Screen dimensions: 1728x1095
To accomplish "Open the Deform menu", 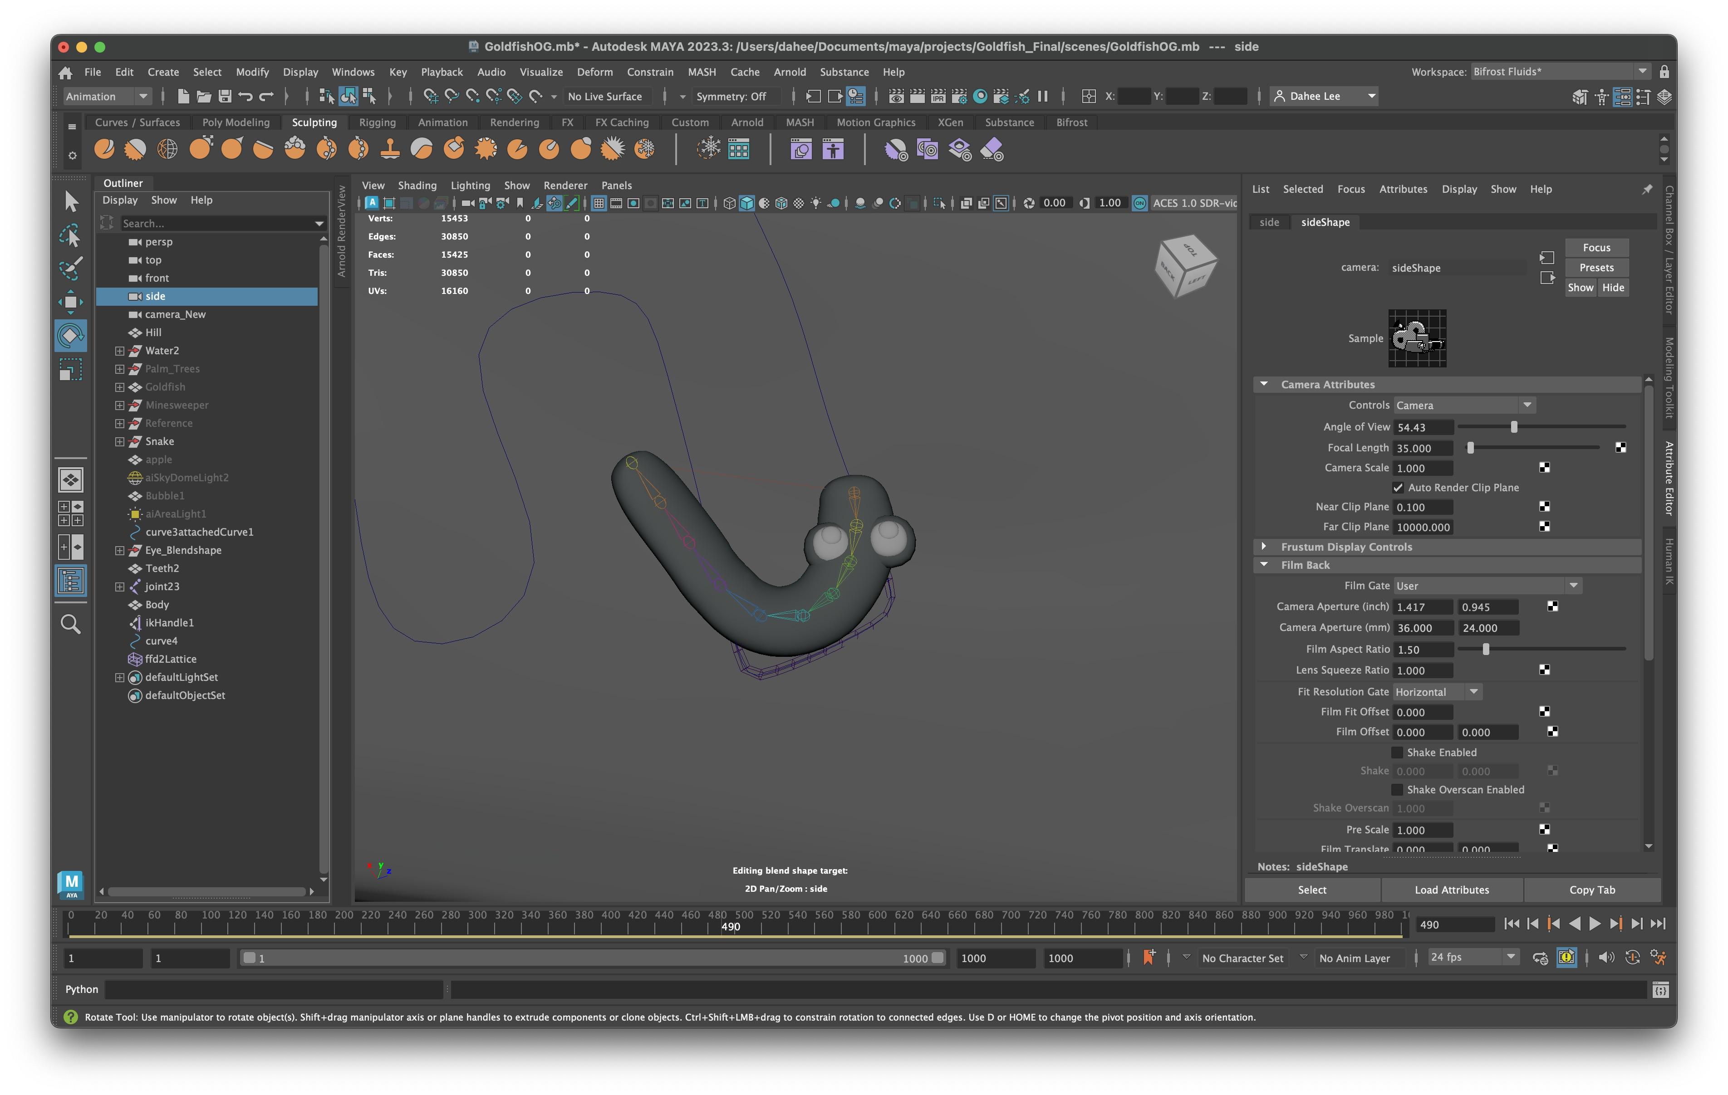I will (x=594, y=72).
